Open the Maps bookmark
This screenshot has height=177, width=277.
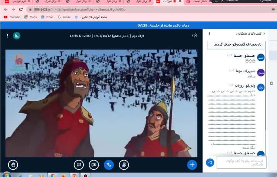tap(31, 17)
